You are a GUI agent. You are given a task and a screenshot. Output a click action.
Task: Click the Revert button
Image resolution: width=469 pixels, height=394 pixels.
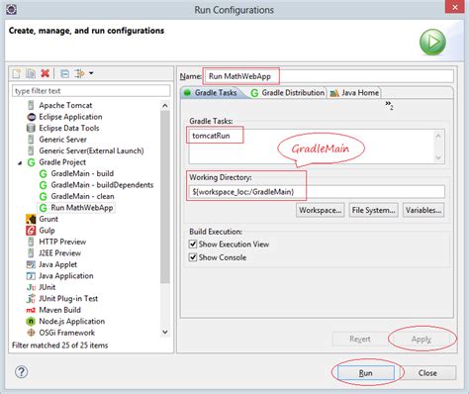point(360,339)
